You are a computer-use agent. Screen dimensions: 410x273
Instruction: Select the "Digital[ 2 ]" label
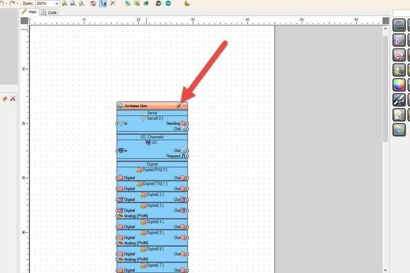[155, 195]
